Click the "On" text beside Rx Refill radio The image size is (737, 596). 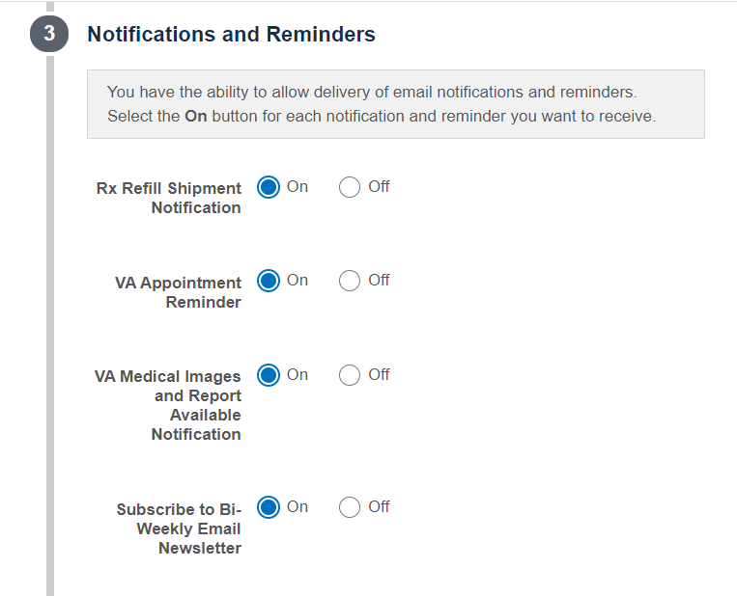[298, 186]
